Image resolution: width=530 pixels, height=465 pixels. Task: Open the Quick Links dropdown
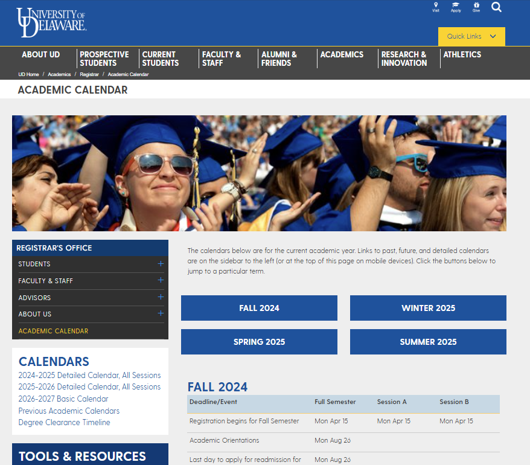(x=471, y=36)
